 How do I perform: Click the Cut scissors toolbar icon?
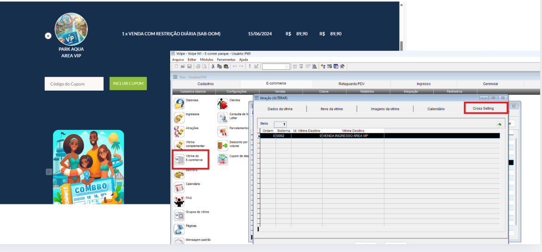213,67
